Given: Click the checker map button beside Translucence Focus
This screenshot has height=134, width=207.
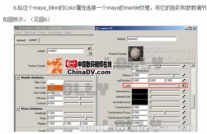Looking at the screenshot, I should click(184, 112).
